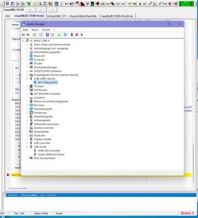
Task: Click the chart graph icon in the IDE toolbar
Action: [x=155, y=3]
